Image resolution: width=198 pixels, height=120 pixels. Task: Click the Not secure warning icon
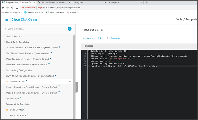(23, 8)
